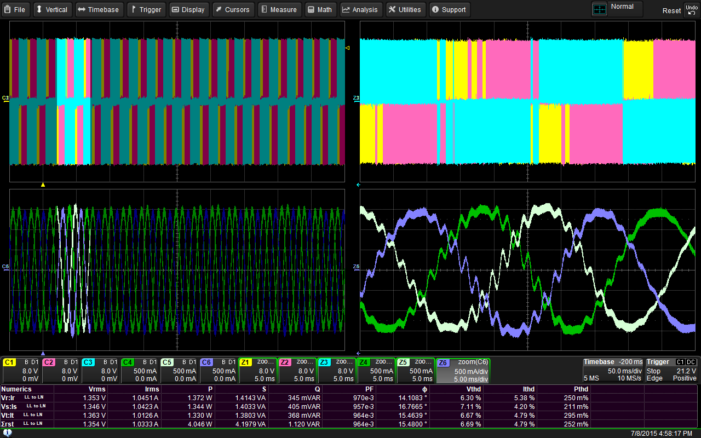
Task: Open the Analysis menu
Action: click(361, 9)
